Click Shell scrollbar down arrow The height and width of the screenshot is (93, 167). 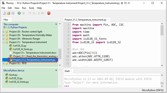[x=162, y=86]
